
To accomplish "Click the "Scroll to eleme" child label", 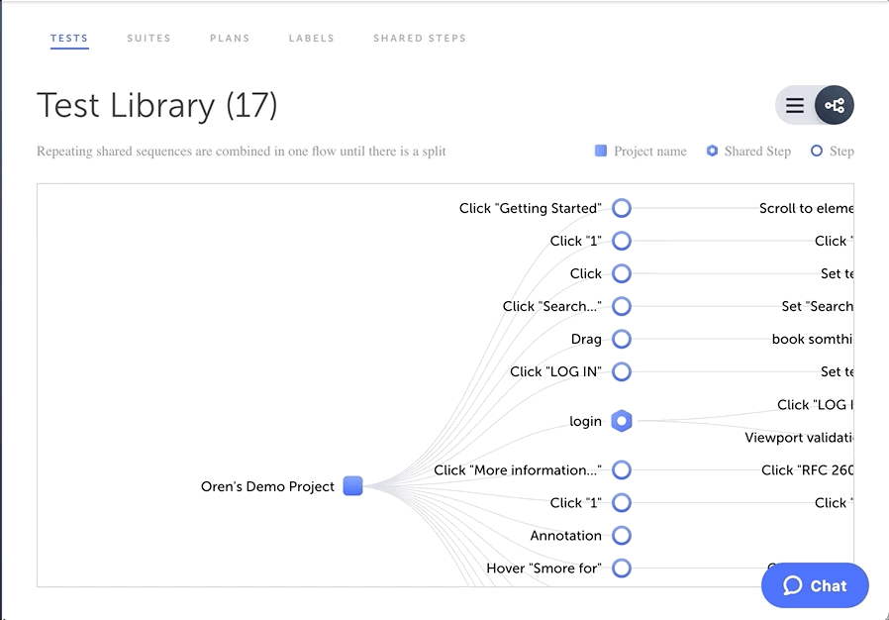I will (806, 208).
